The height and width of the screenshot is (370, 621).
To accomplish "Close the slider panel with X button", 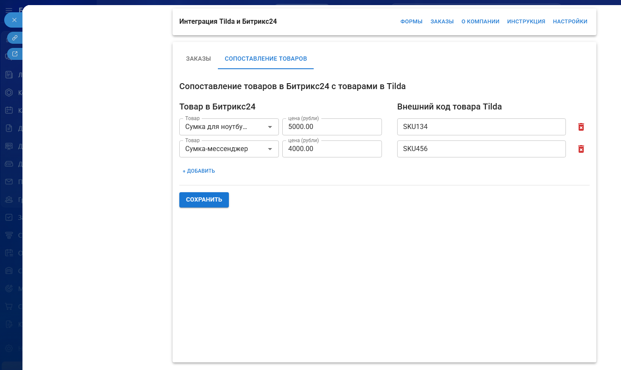I will click(x=14, y=20).
